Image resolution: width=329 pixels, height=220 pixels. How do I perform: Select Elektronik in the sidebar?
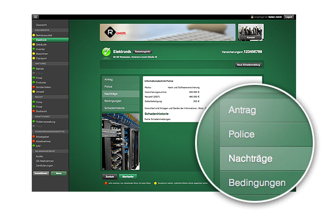(x=50, y=40)
